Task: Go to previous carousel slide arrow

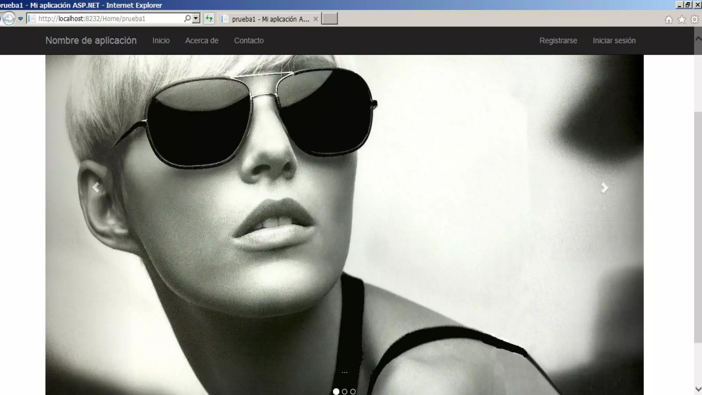Action: coord(96,188)
